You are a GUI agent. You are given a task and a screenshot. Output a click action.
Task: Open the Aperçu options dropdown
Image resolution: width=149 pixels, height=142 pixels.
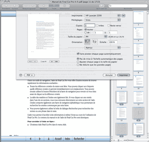click(103, 48)
